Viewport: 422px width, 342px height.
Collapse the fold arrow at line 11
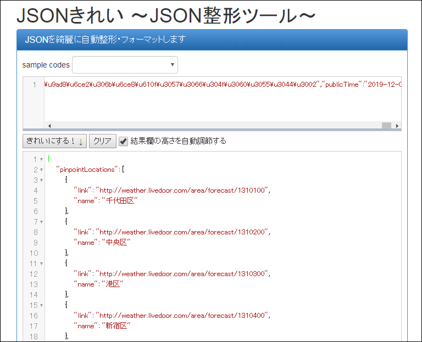(41, 263)
